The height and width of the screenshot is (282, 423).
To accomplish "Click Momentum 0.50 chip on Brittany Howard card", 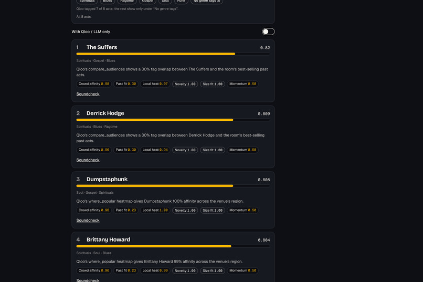I will (x=243, y=270).
